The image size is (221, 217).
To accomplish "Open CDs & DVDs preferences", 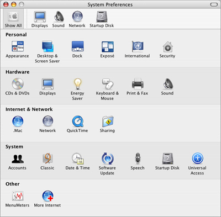I will [x=17, y=87].
